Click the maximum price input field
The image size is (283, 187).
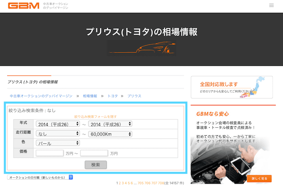(94, 153)
